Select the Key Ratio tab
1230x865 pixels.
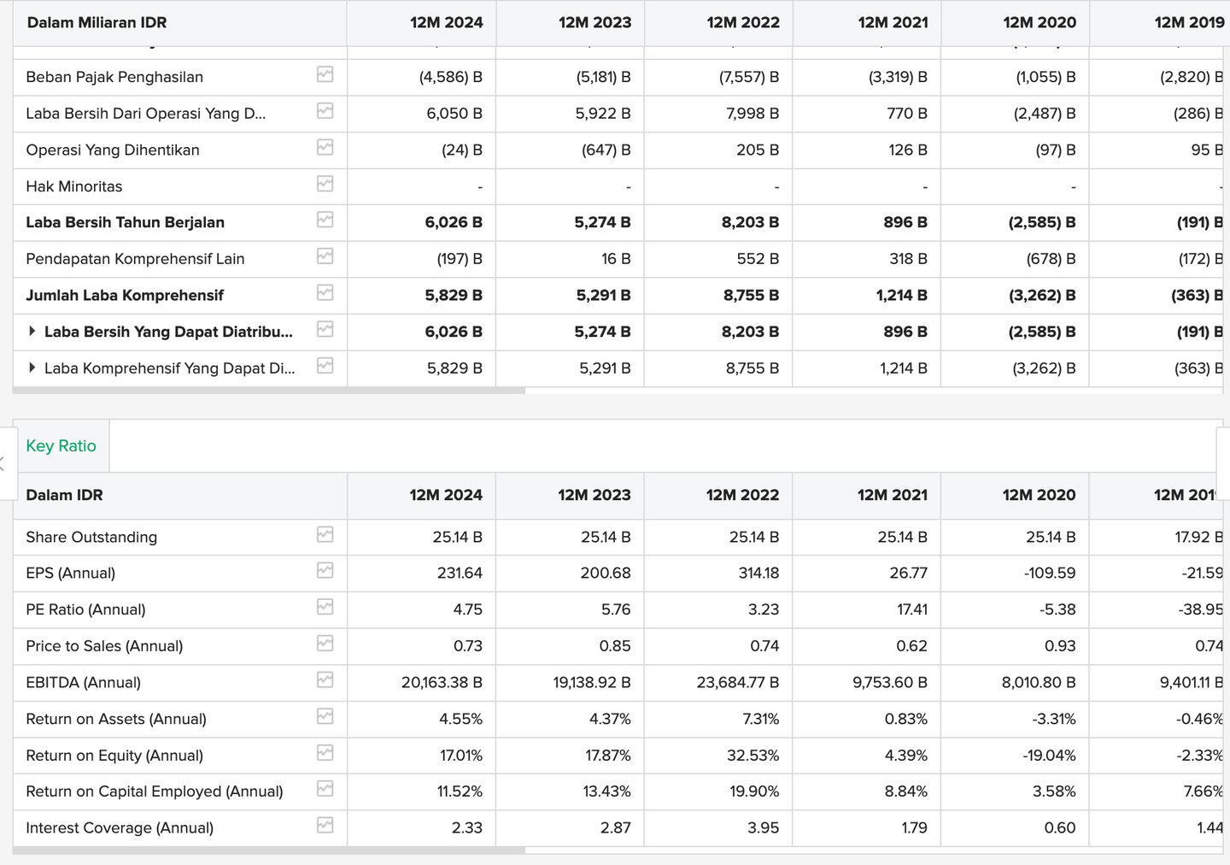pyautogui.click(x=61, y=446)
